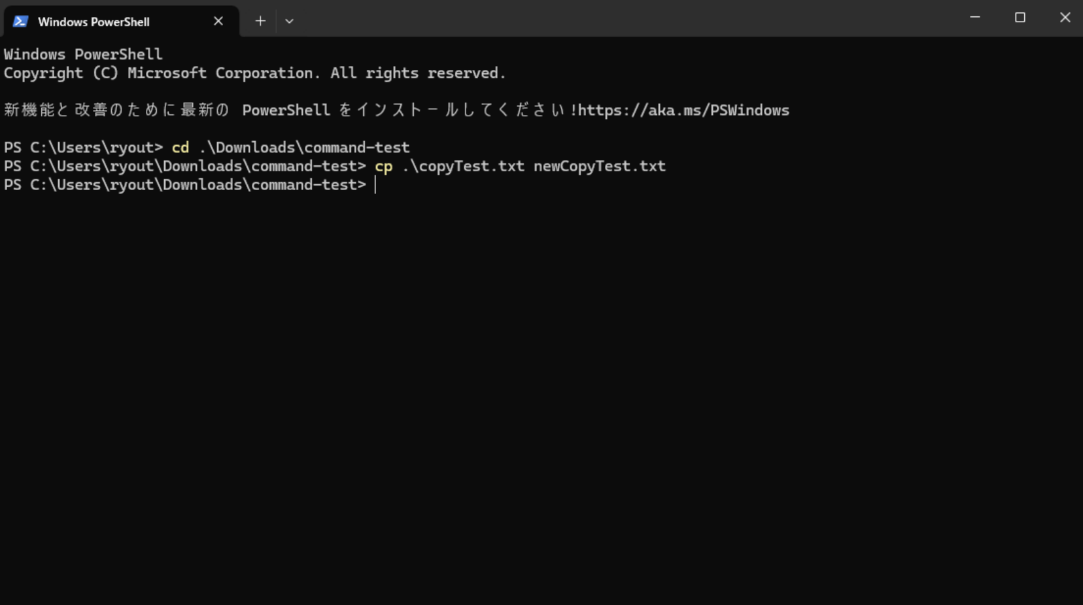Open the https://aka.ms/PSWindows link

point(683,110)
